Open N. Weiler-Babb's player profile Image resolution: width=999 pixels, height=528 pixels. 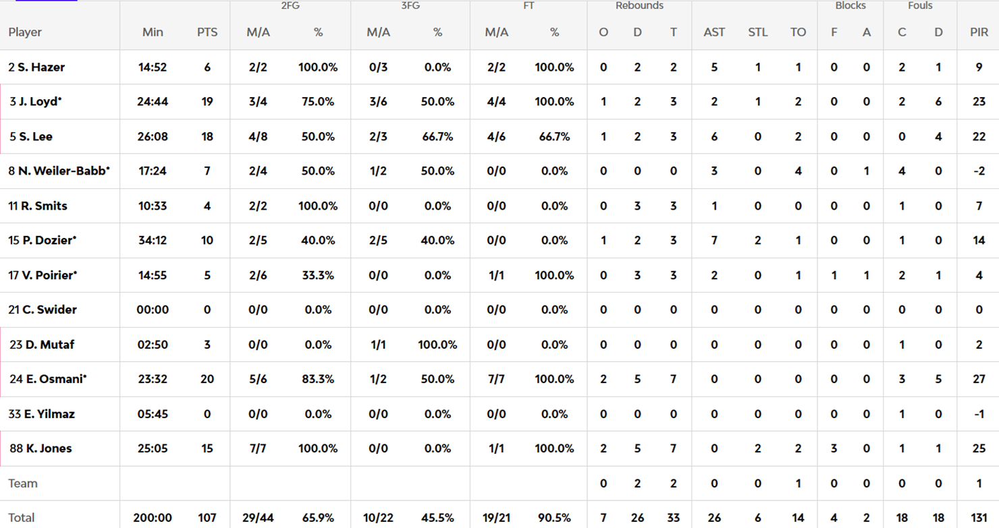(63, 171)
